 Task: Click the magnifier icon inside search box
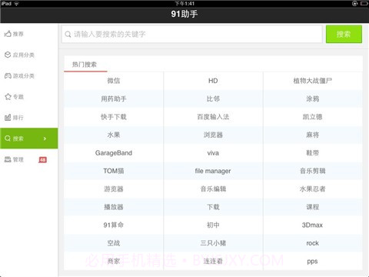pyautogui.click(x=68, y=34)
